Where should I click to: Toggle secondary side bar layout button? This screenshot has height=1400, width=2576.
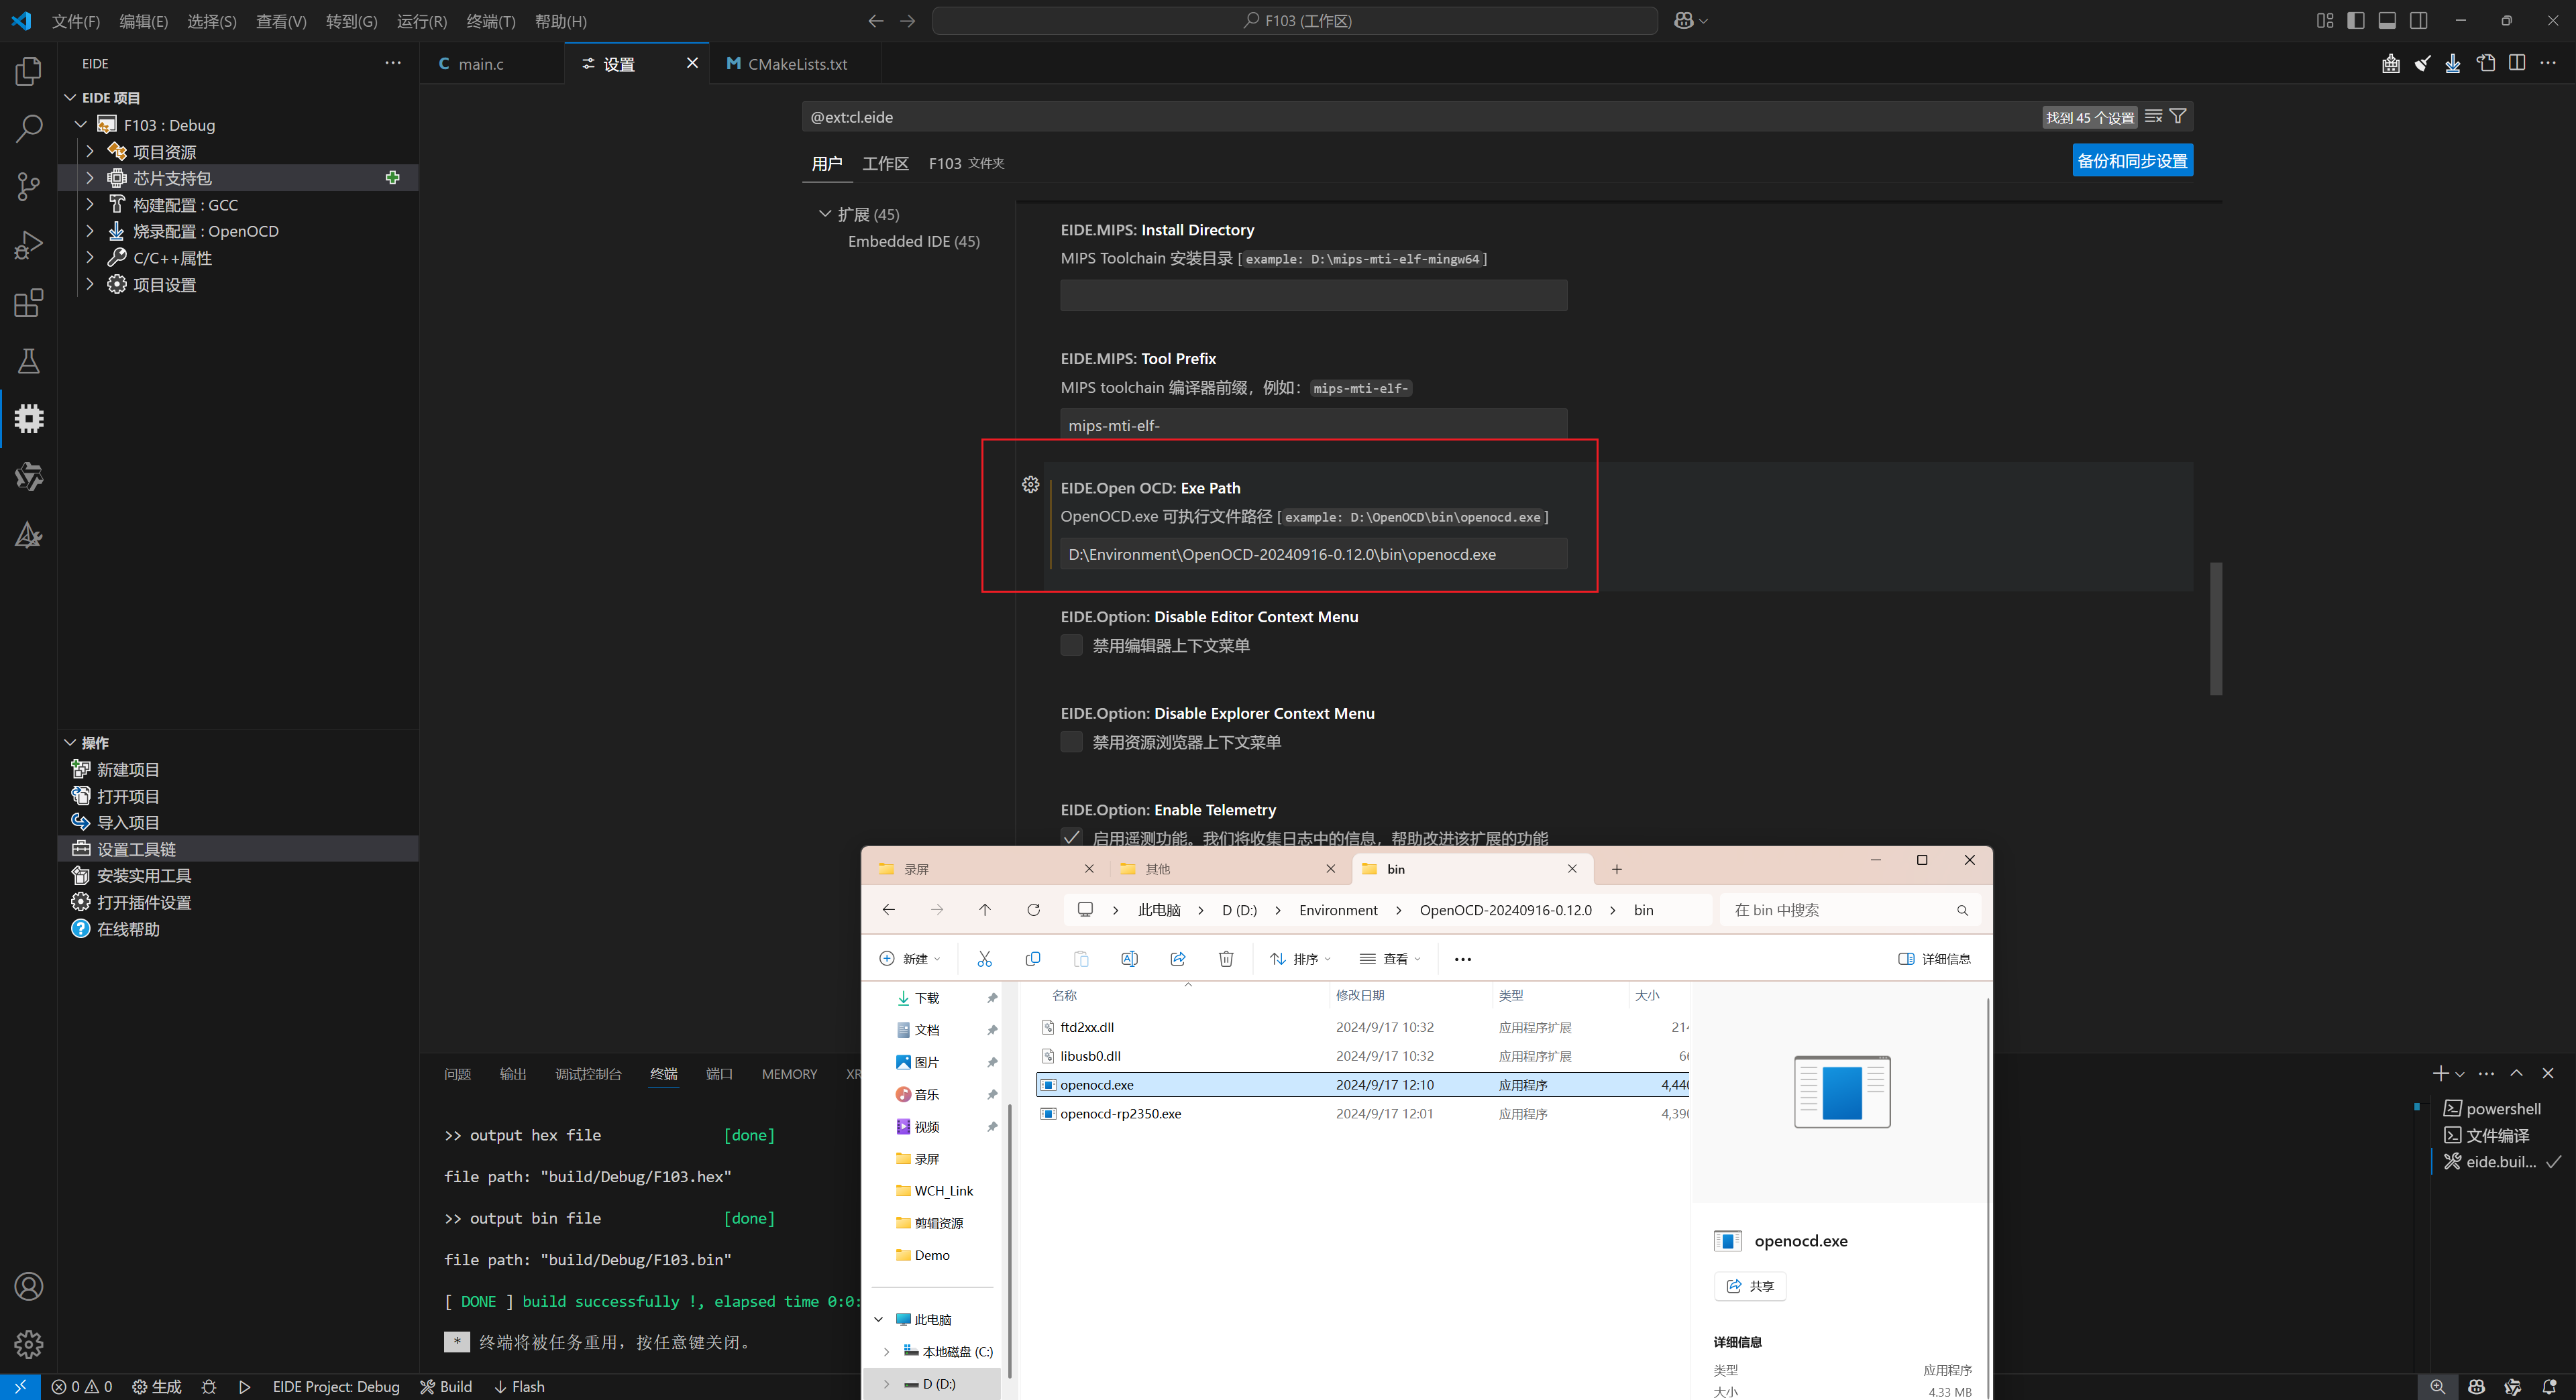tap(2419, 21)
